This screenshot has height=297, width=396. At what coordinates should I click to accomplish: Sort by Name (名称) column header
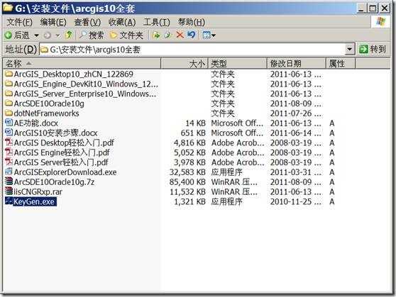(x=82, y=63)
